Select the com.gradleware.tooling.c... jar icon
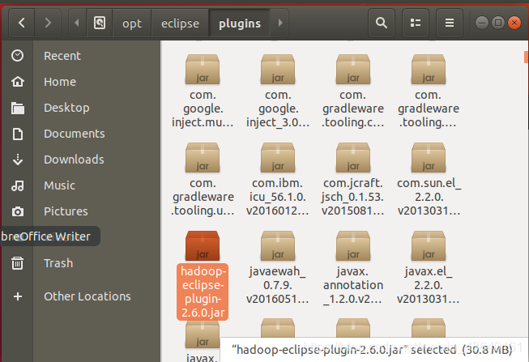 pyautogui.click(x=353, y=70)
